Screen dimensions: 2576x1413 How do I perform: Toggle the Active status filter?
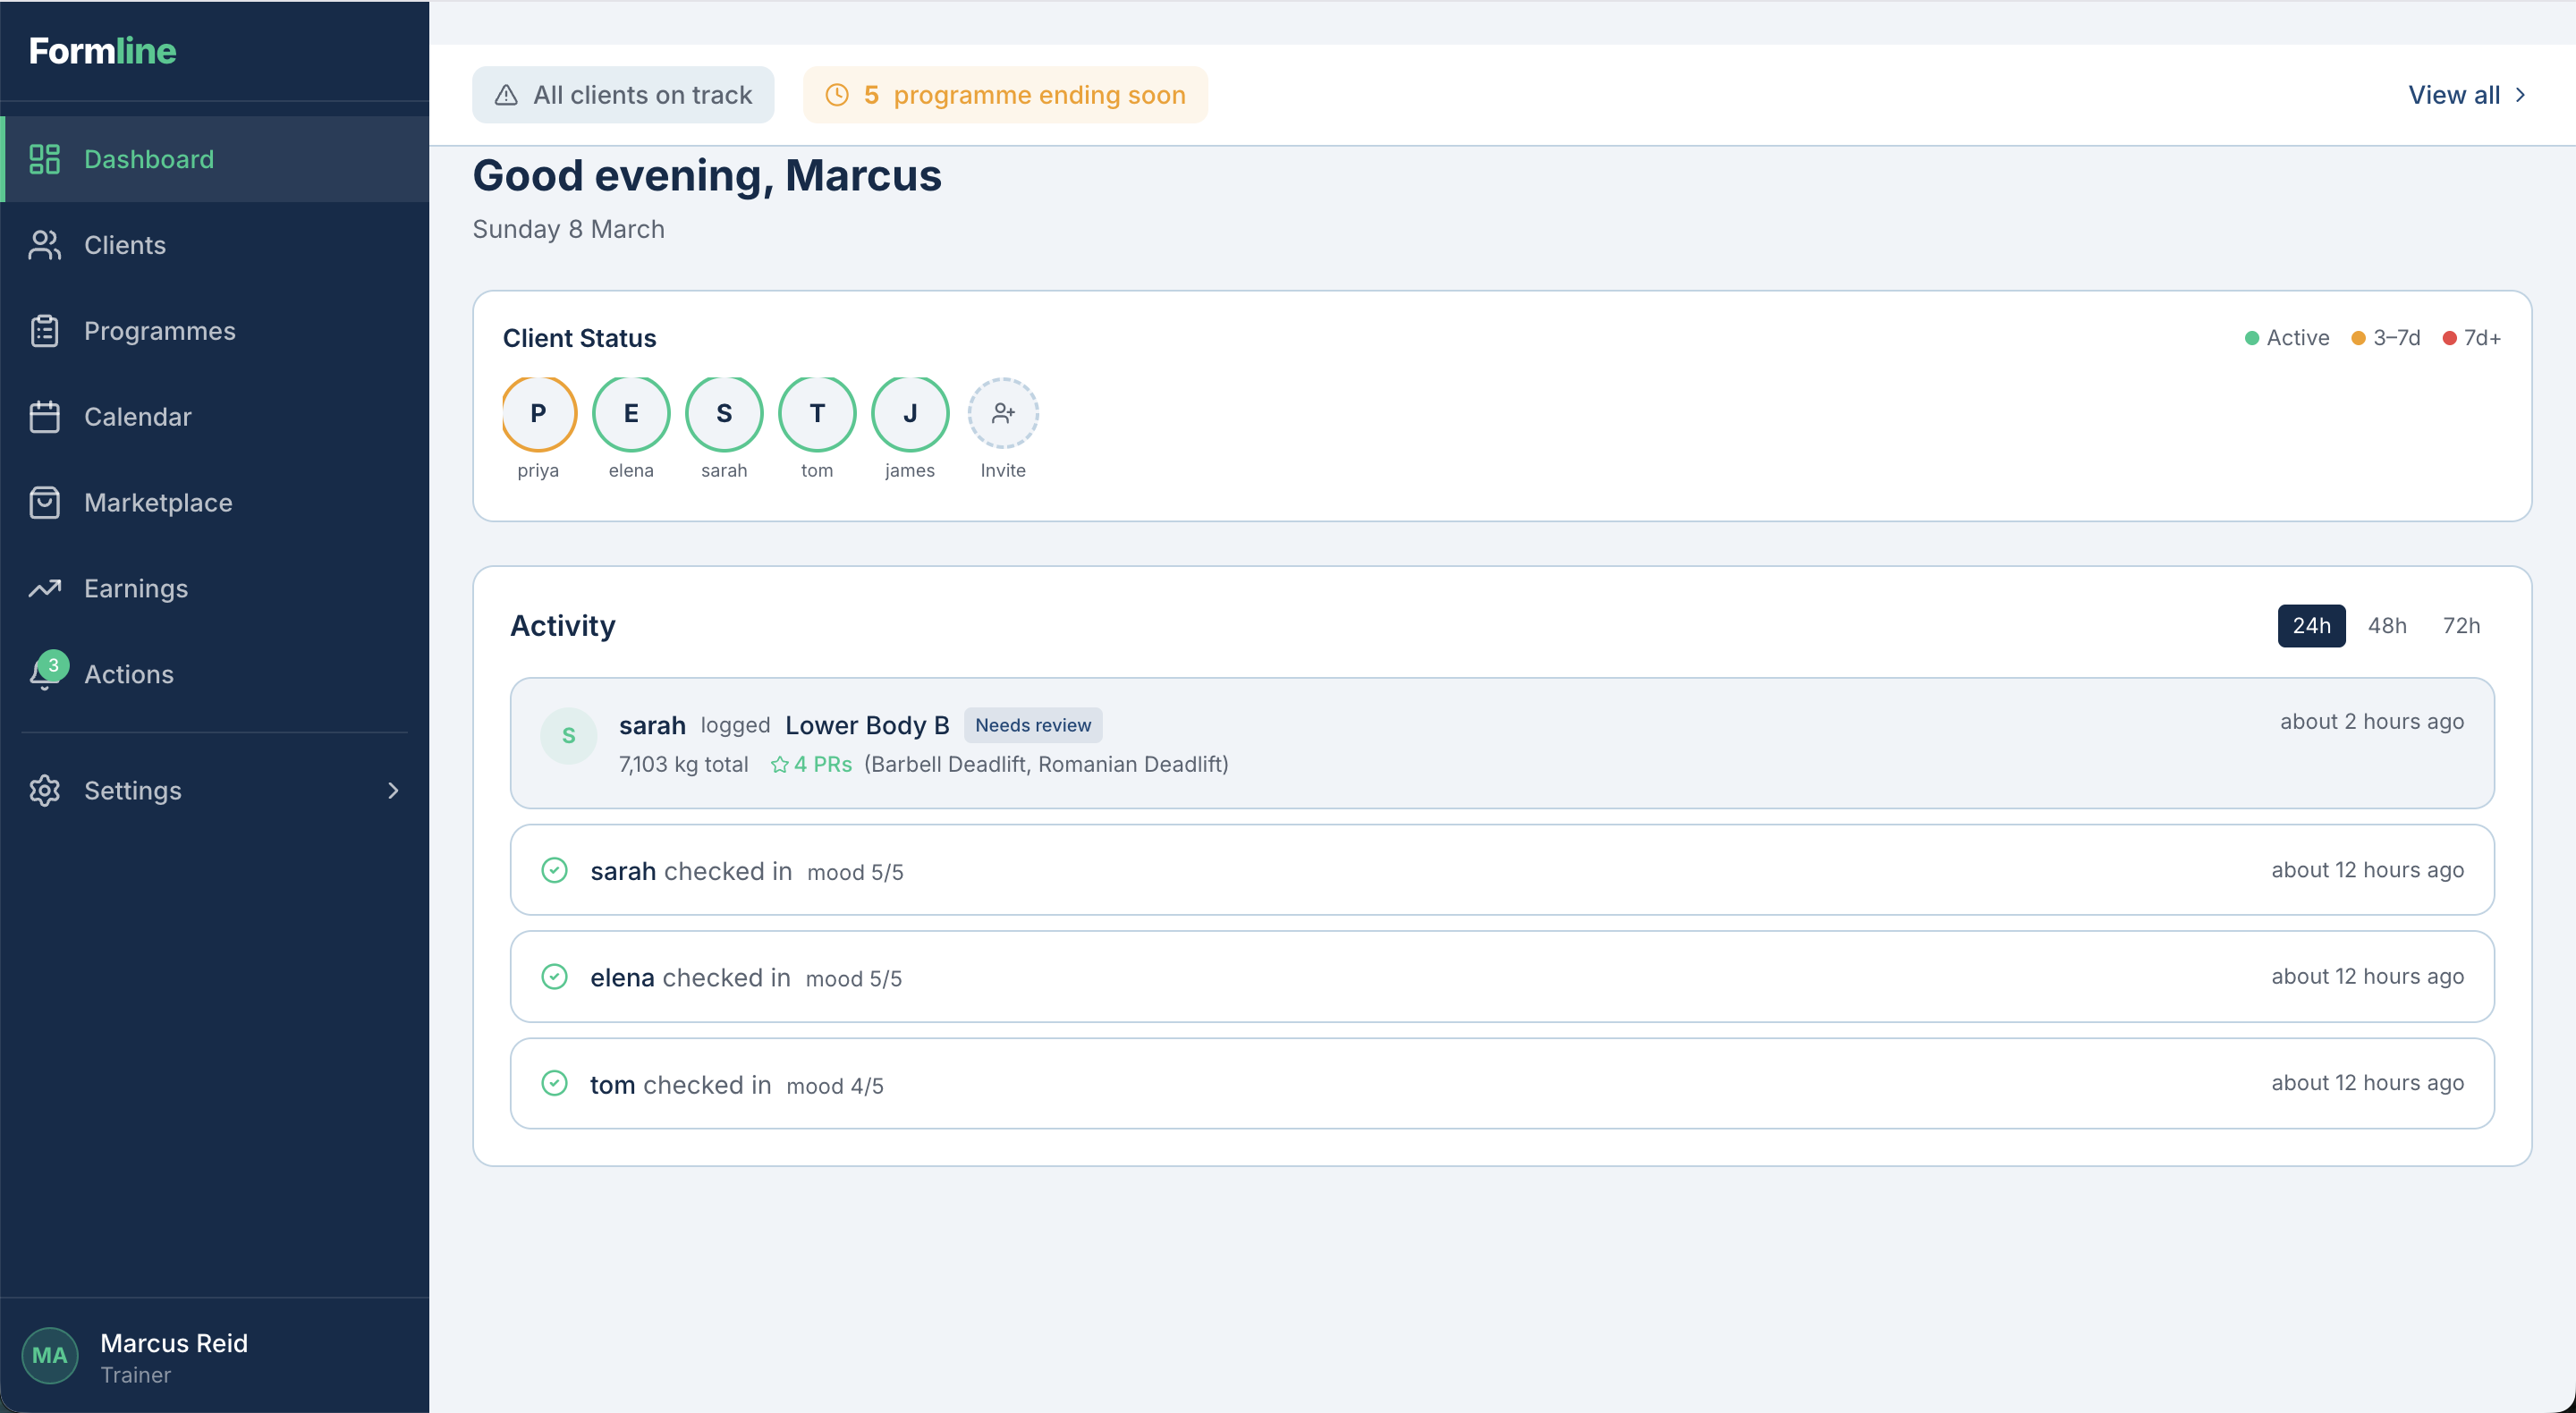click(2286, 337)
